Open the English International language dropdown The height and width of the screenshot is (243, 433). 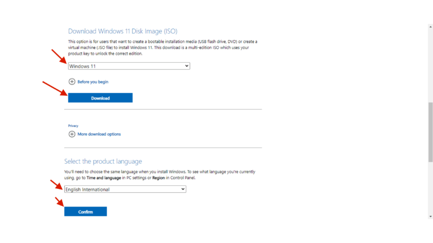click(125, 189)
